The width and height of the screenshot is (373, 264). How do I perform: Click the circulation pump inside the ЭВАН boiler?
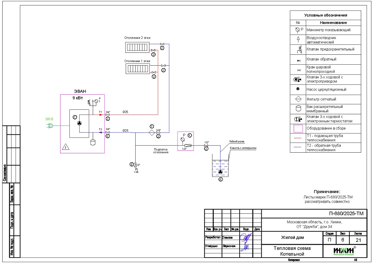(79, 123)
